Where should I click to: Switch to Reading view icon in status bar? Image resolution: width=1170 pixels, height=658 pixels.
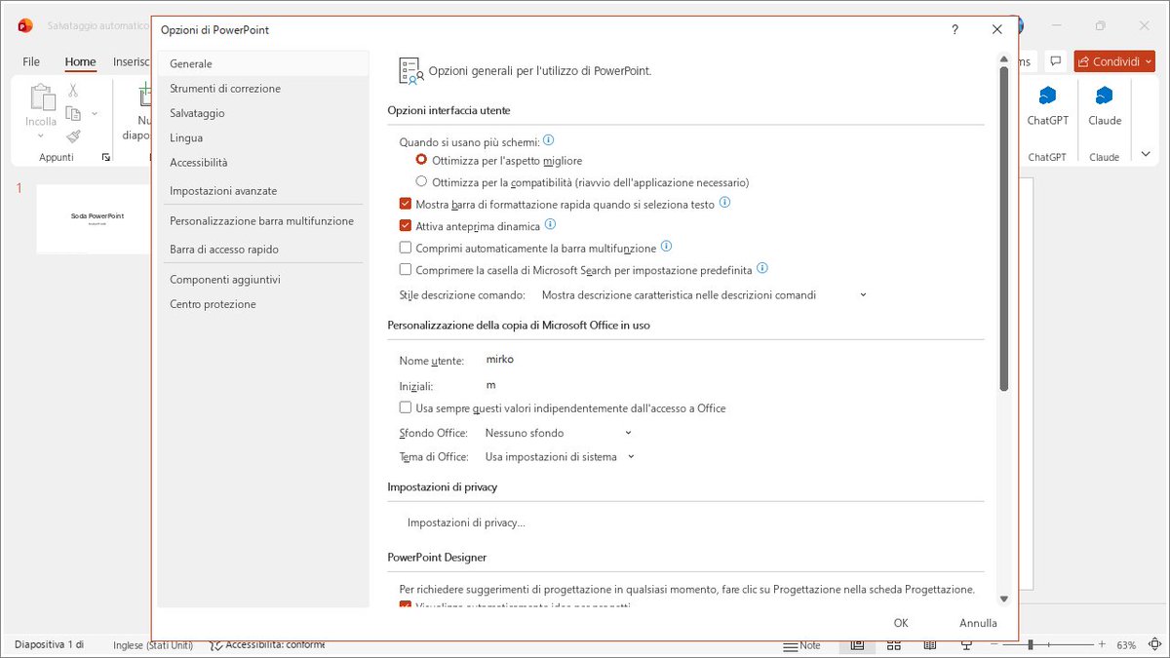click(x=929, y=645)
